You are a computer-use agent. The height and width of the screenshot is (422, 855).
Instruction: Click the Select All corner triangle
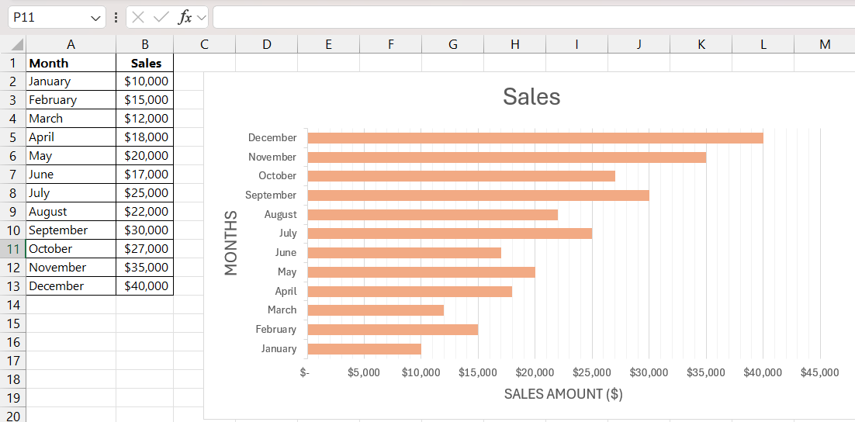pyautogui.click(x=17, y=44)
